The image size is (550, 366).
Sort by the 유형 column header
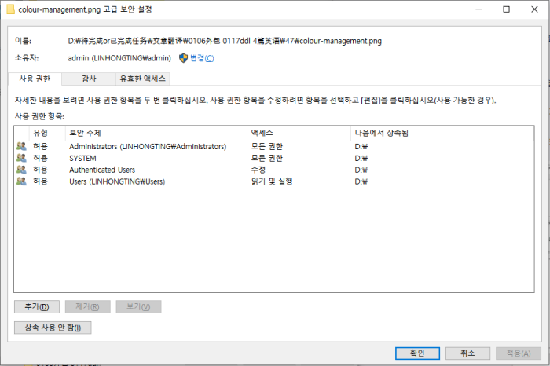47,133
